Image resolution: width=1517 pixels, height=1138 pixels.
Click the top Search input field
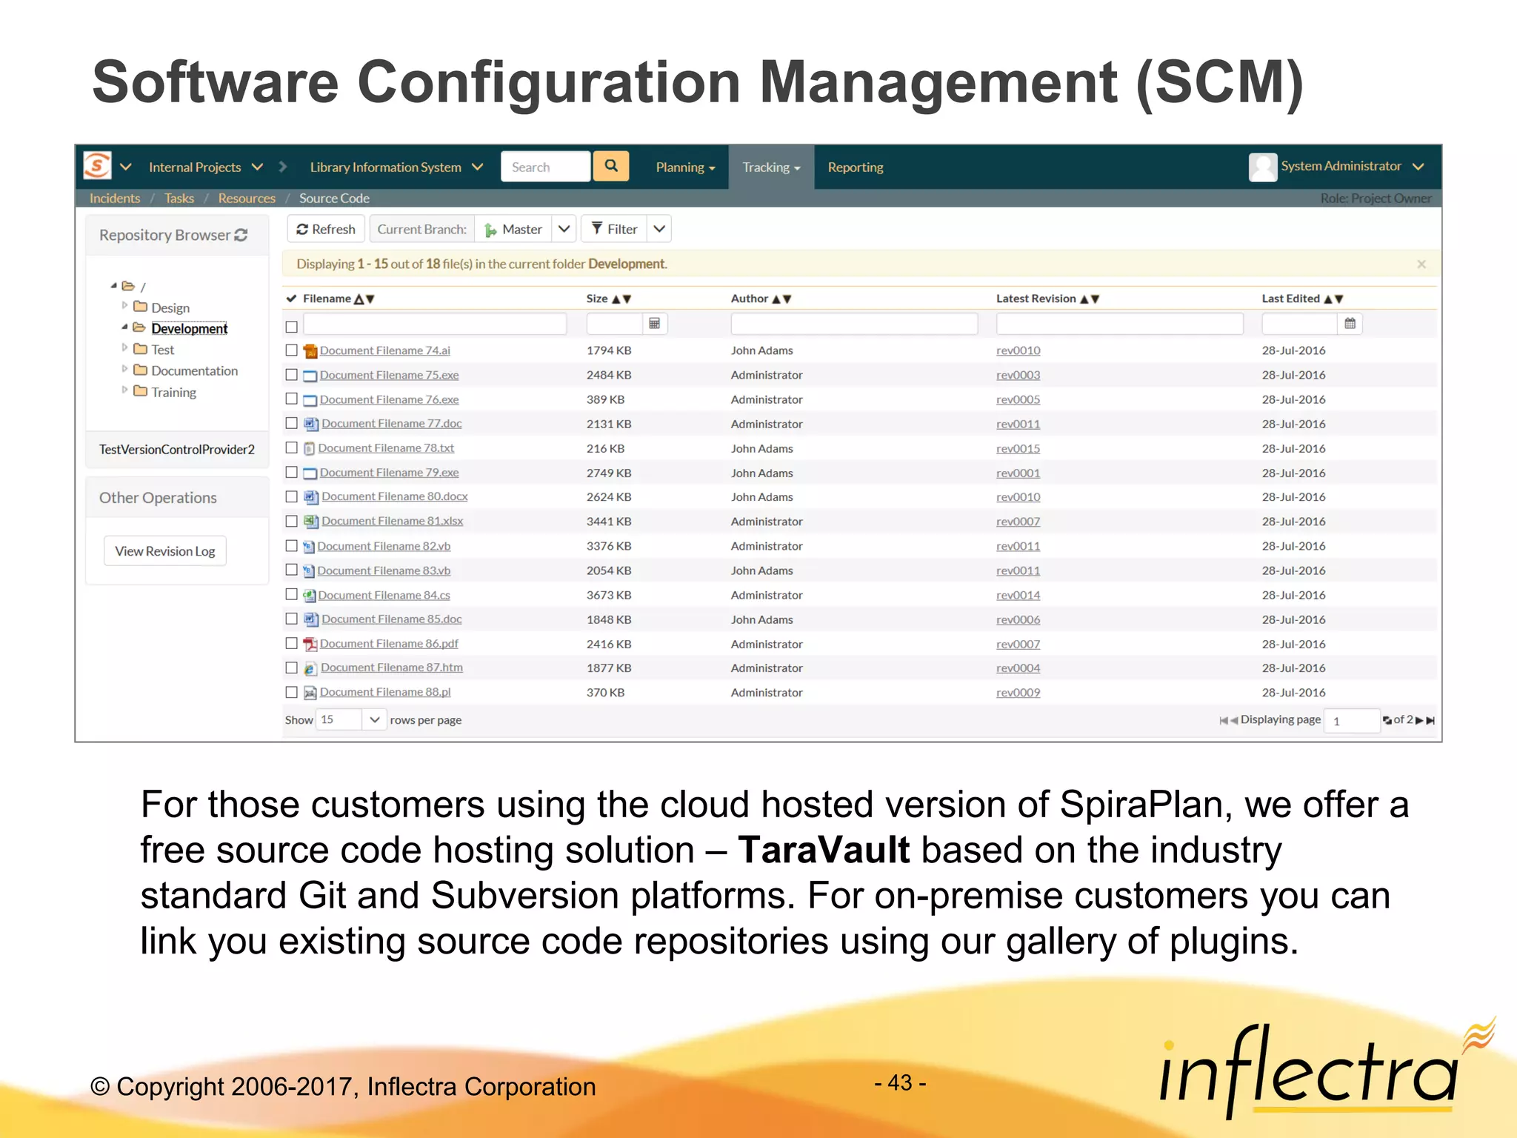pyautogui.click(x=546, y=167)
